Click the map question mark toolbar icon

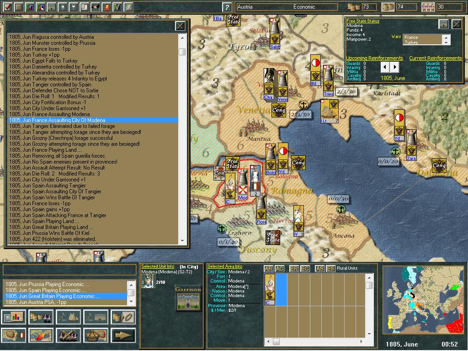click(x=128, y=7)
